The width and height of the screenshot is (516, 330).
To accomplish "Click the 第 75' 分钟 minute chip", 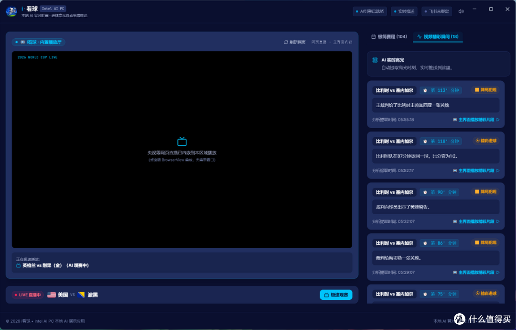I will coord(440,294).
